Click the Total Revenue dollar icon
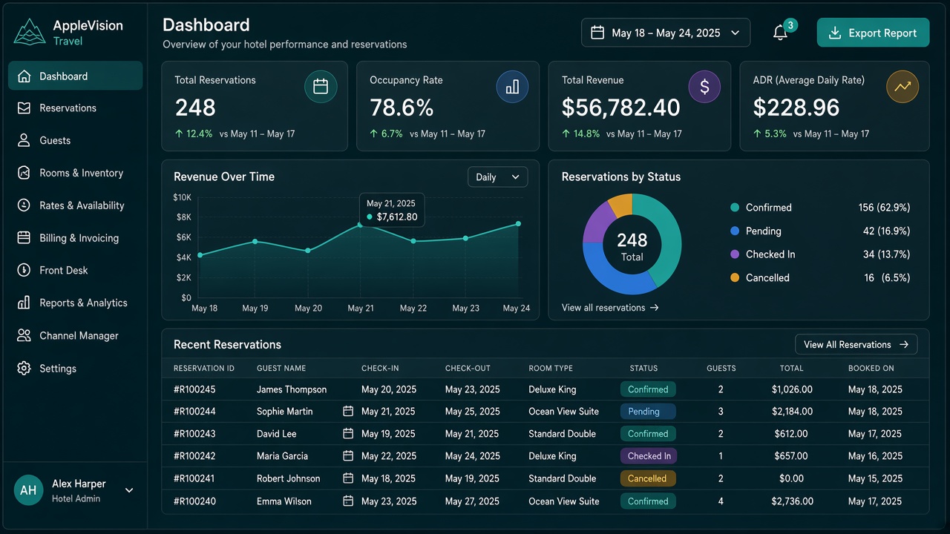This screenshot has width=950, height=534. tap(704, 87)
